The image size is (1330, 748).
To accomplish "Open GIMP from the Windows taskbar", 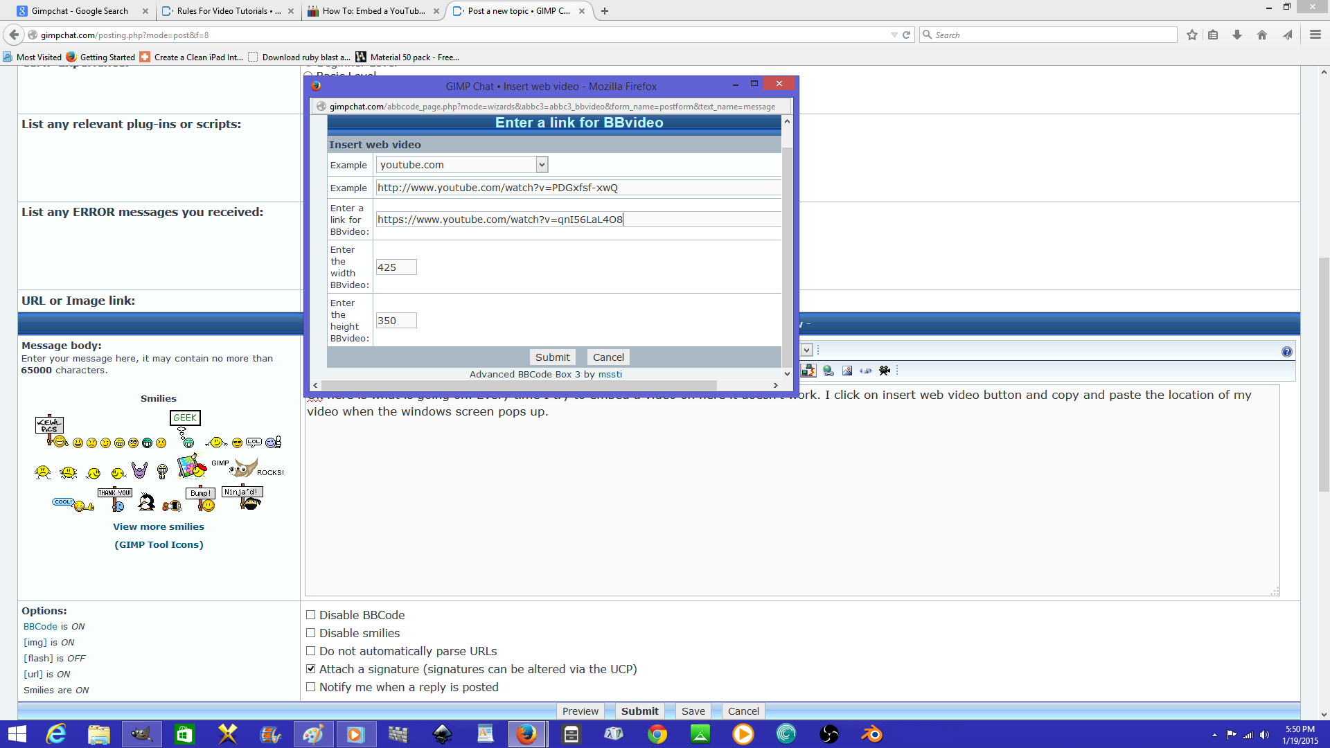I will click(141, 734).
